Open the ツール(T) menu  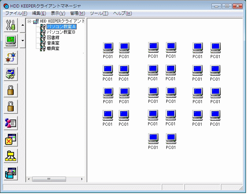(99, 13)
